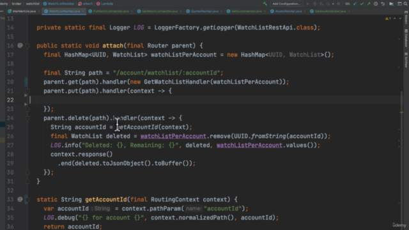Collapse getAccountId method fold on line 33
Image resolution: width=409 pixels, height=230 pixels.
(x=27, y=199)
